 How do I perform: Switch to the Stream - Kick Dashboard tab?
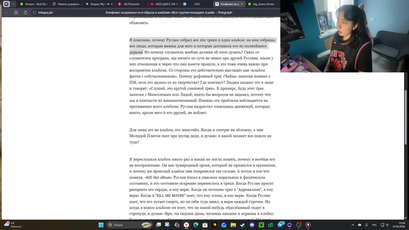pos(34,4)
